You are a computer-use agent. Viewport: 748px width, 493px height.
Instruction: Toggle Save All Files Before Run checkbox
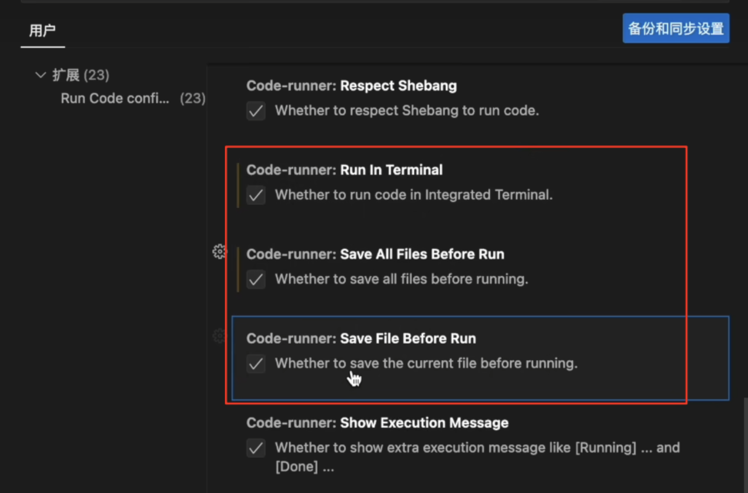point(256,279)
